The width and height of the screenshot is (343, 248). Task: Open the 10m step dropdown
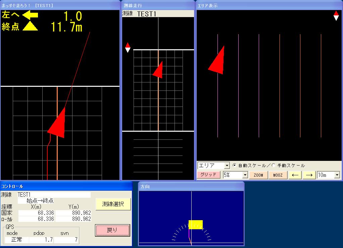(x=337, y=175)
